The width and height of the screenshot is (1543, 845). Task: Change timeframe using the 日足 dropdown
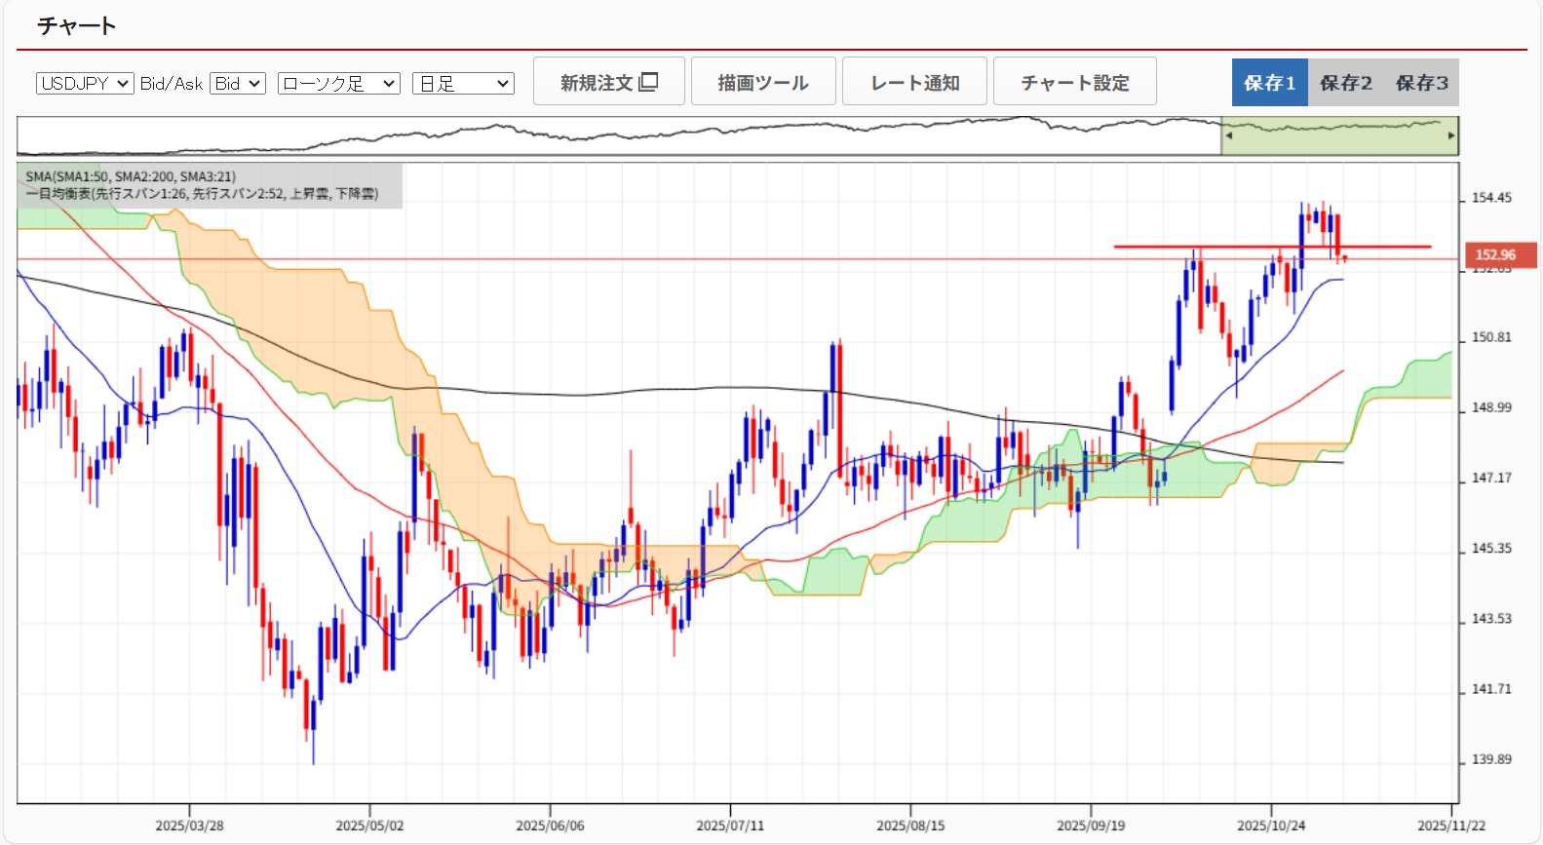pyautogui.click(x=463, y=84)
